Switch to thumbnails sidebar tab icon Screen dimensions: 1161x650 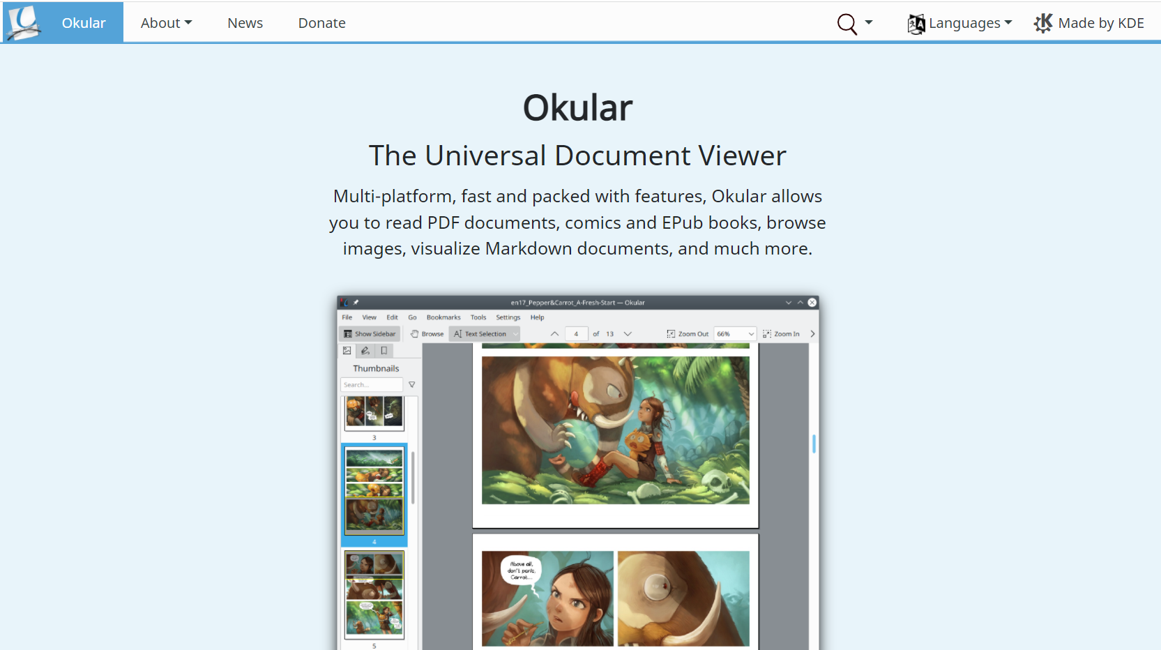point(347,351)
